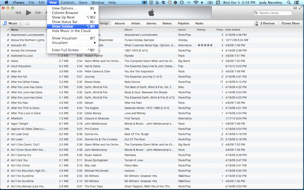Uncheck the Abandoned Luncheonette song
The image size is (304, 190).
(x=8, y=35)
